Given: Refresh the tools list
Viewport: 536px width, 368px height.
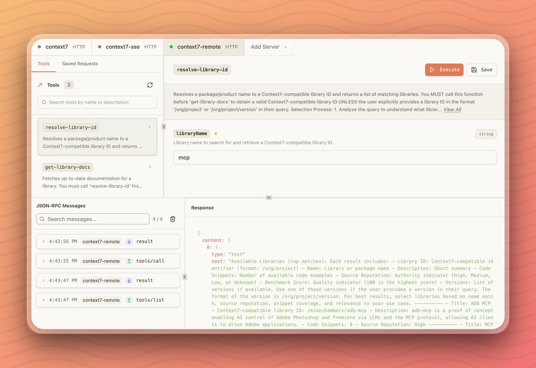Looking at the screenshot, I should 150,85.
